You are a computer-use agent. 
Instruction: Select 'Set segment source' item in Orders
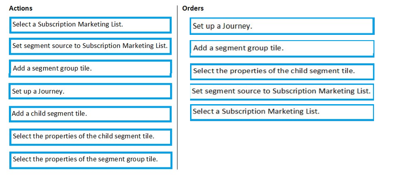point(282,92)
